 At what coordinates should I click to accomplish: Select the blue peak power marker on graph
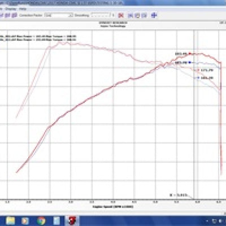pos(190,62)
